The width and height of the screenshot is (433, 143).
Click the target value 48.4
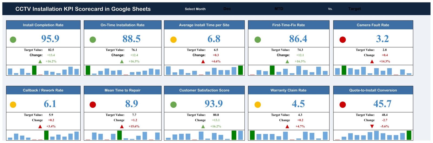pyautogui.click(x=385, y=115)
